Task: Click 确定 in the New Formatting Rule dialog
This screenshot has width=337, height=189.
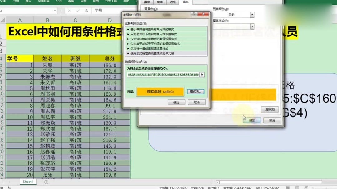Action: [177, 102]
